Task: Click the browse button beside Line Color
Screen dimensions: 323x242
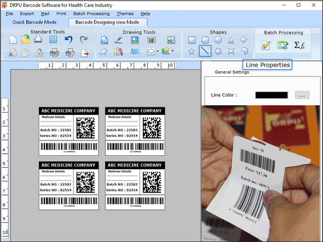Action: [x=302, y=95]
